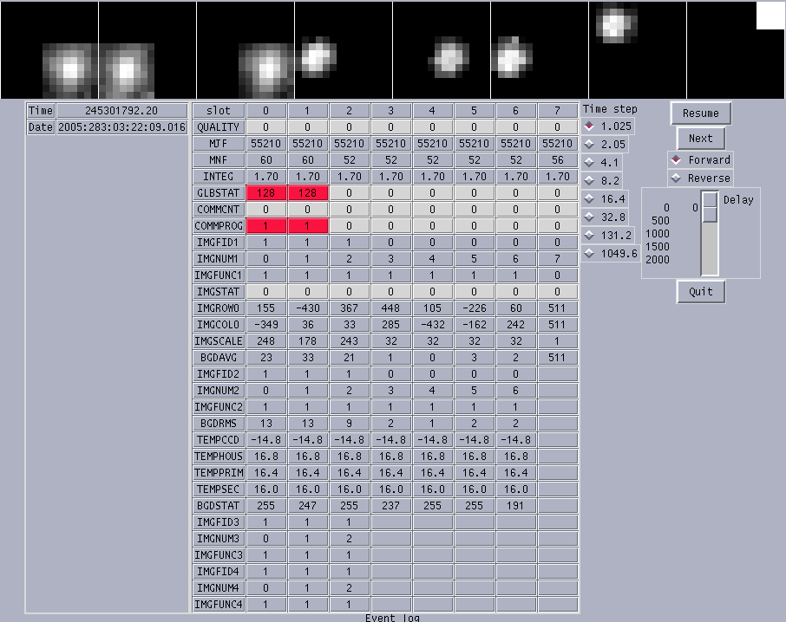Click the INTEG row label
The width and height of the screenshot is (786, 622).
(219, 177)
